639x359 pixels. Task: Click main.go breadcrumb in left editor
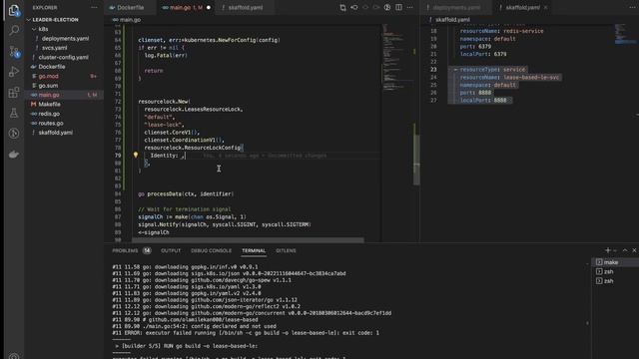pyautogui.click(x=130, y=20)
